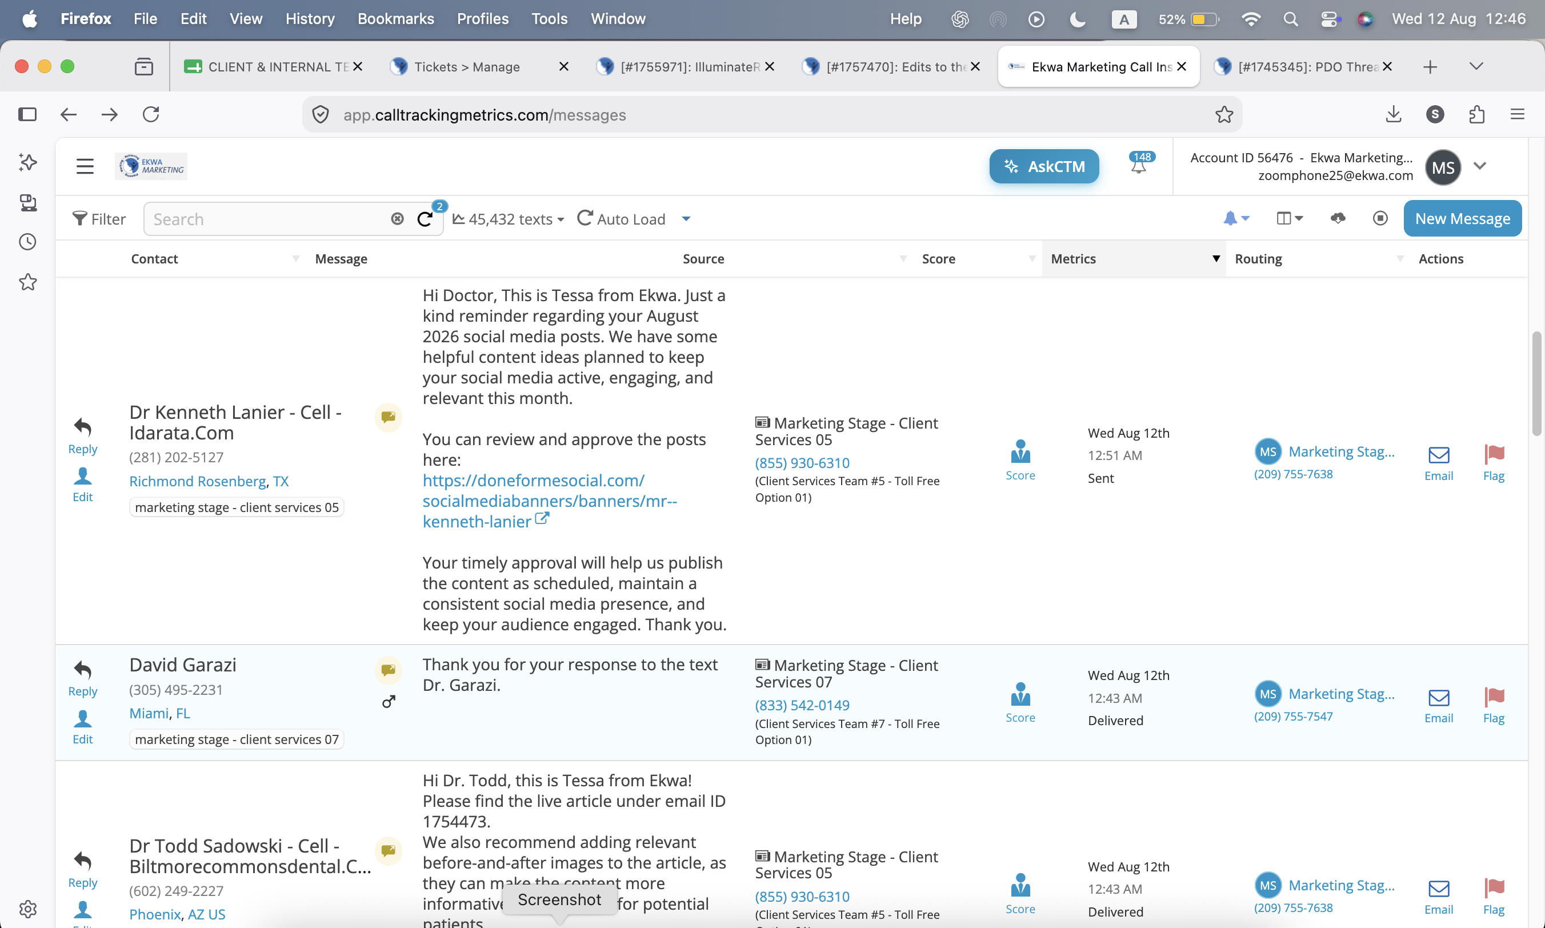Open the CTM hamburger navigation menu
1545x928 pixels.
[x=85, y=166]
